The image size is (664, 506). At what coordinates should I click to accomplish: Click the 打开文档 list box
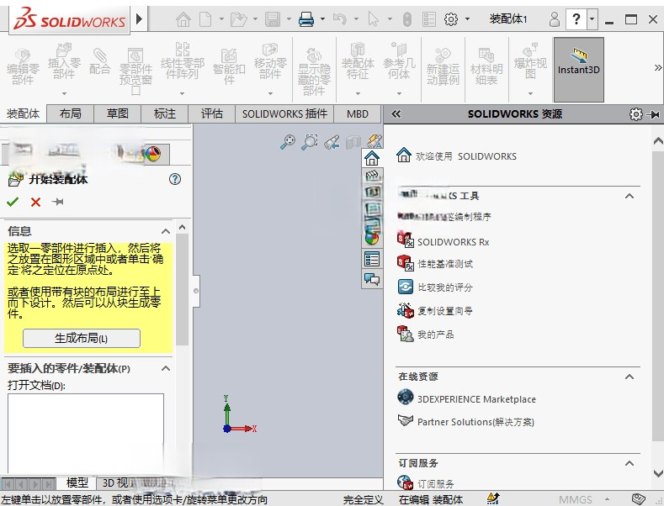point(86,433)
